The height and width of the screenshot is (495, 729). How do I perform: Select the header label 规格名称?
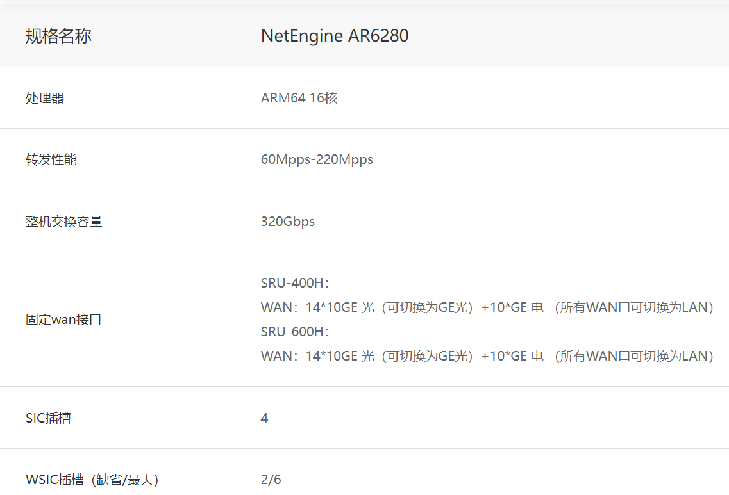click(58, 36)
